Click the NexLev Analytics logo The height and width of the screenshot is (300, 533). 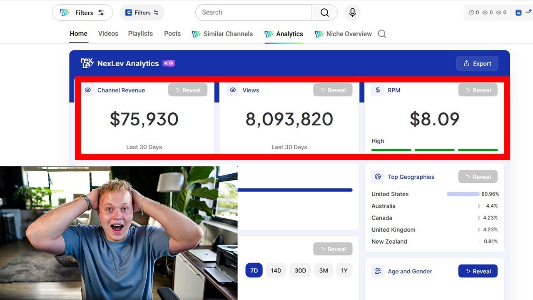tap(87, 63)
